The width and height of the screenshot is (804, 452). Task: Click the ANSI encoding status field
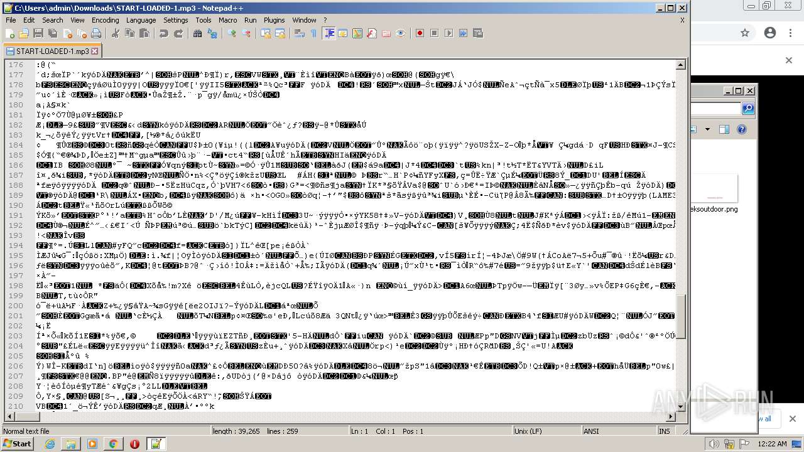point(619,431)
